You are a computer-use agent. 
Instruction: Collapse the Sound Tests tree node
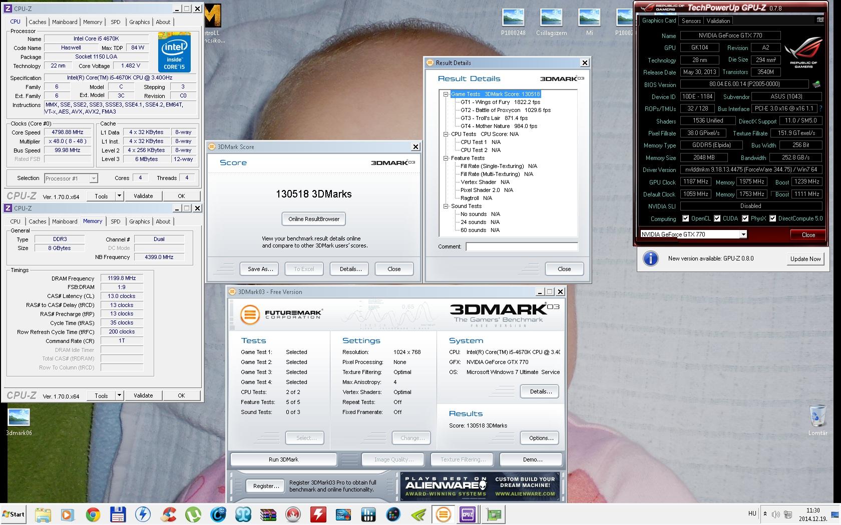[446, 206]
